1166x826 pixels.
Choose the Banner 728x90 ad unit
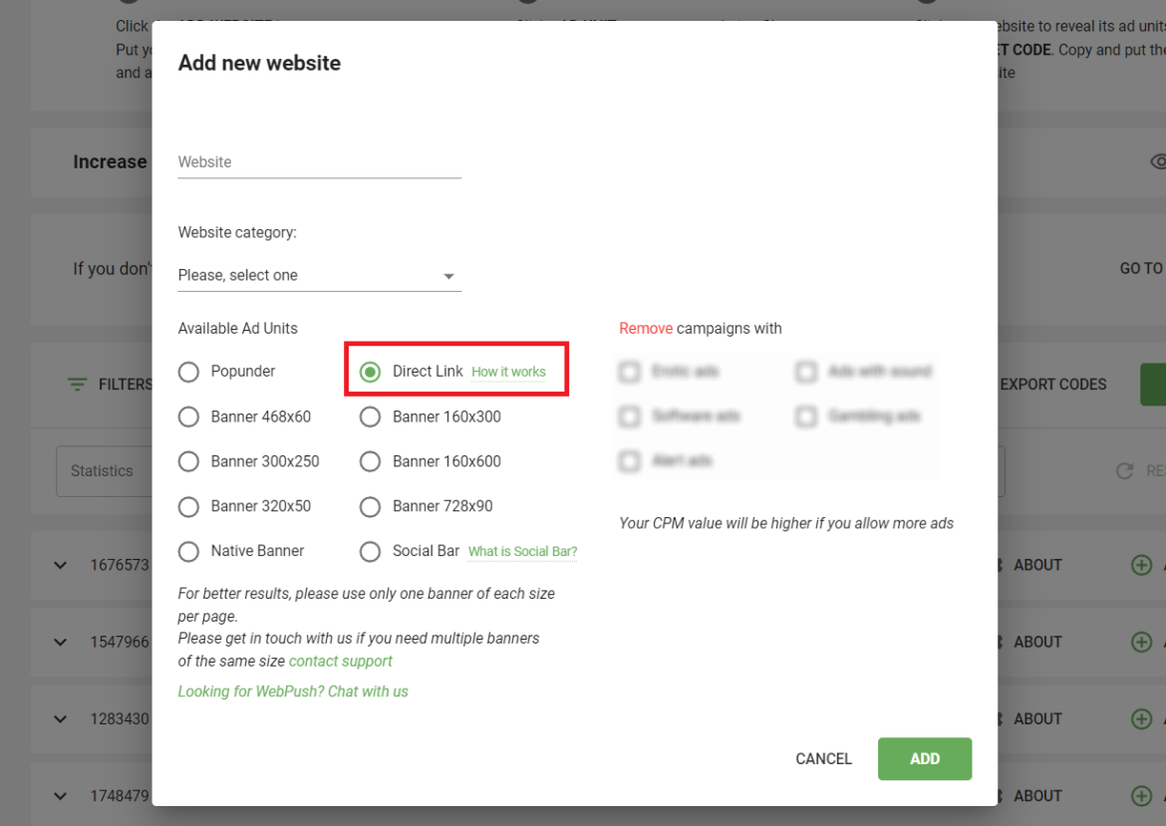(370, 506)
